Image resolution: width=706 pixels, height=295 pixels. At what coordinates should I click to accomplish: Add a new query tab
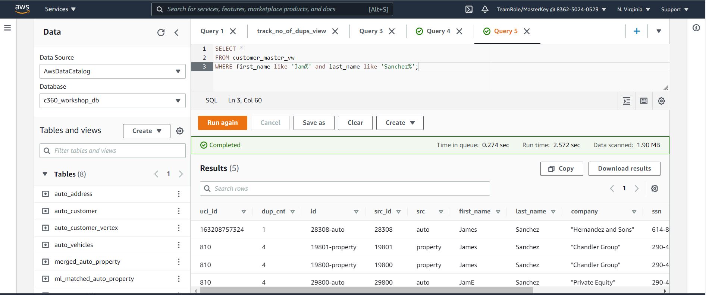637,31
